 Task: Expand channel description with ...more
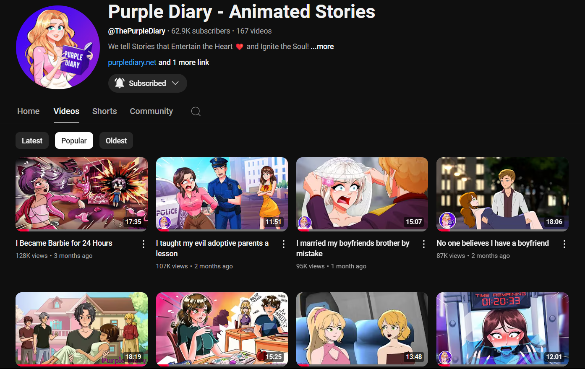tap(322, 47)
